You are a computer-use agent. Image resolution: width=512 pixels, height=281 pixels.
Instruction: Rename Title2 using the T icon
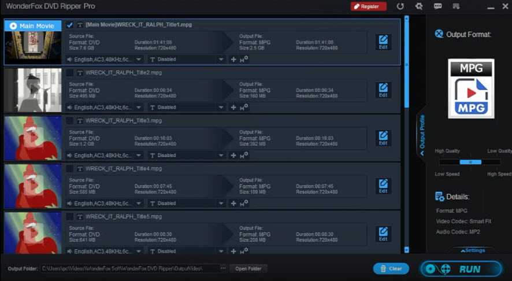pos(80,73)
